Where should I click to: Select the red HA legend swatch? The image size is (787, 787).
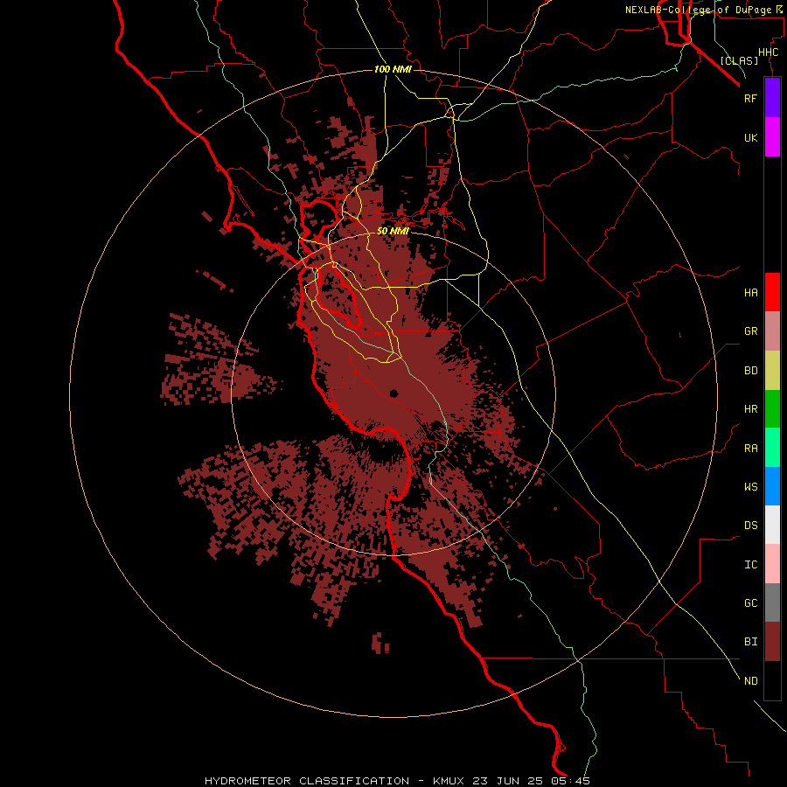pos(772,292)
